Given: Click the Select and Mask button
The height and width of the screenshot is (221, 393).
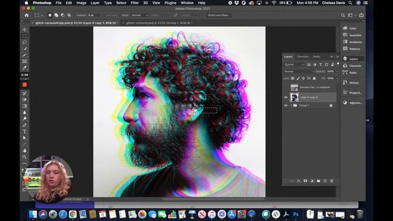Looking at the screenshot, I should (x=219, y=15).
